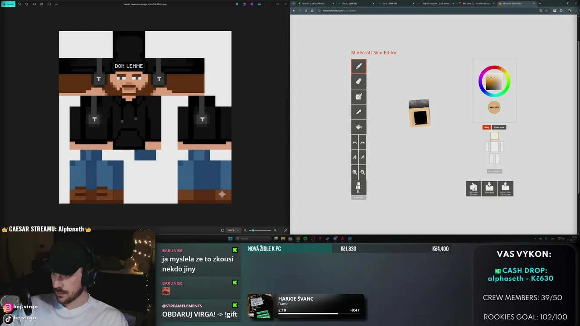The height and width of the screenshot is (326, 580).
Task: Open the body parts pose tool
Action: point(358,187)
